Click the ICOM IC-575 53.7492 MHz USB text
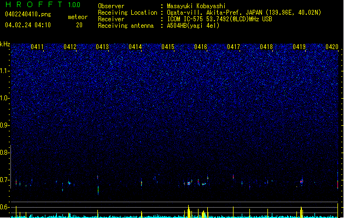The image size is (344, 218). pos(219,19)
